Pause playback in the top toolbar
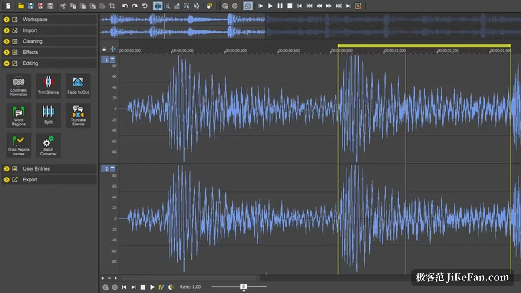The image size is (521, 293). (280, 6)
